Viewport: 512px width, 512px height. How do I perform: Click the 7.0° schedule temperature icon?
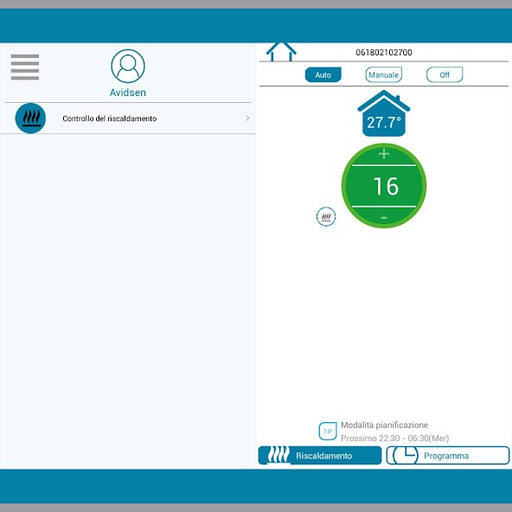point(328,431)
